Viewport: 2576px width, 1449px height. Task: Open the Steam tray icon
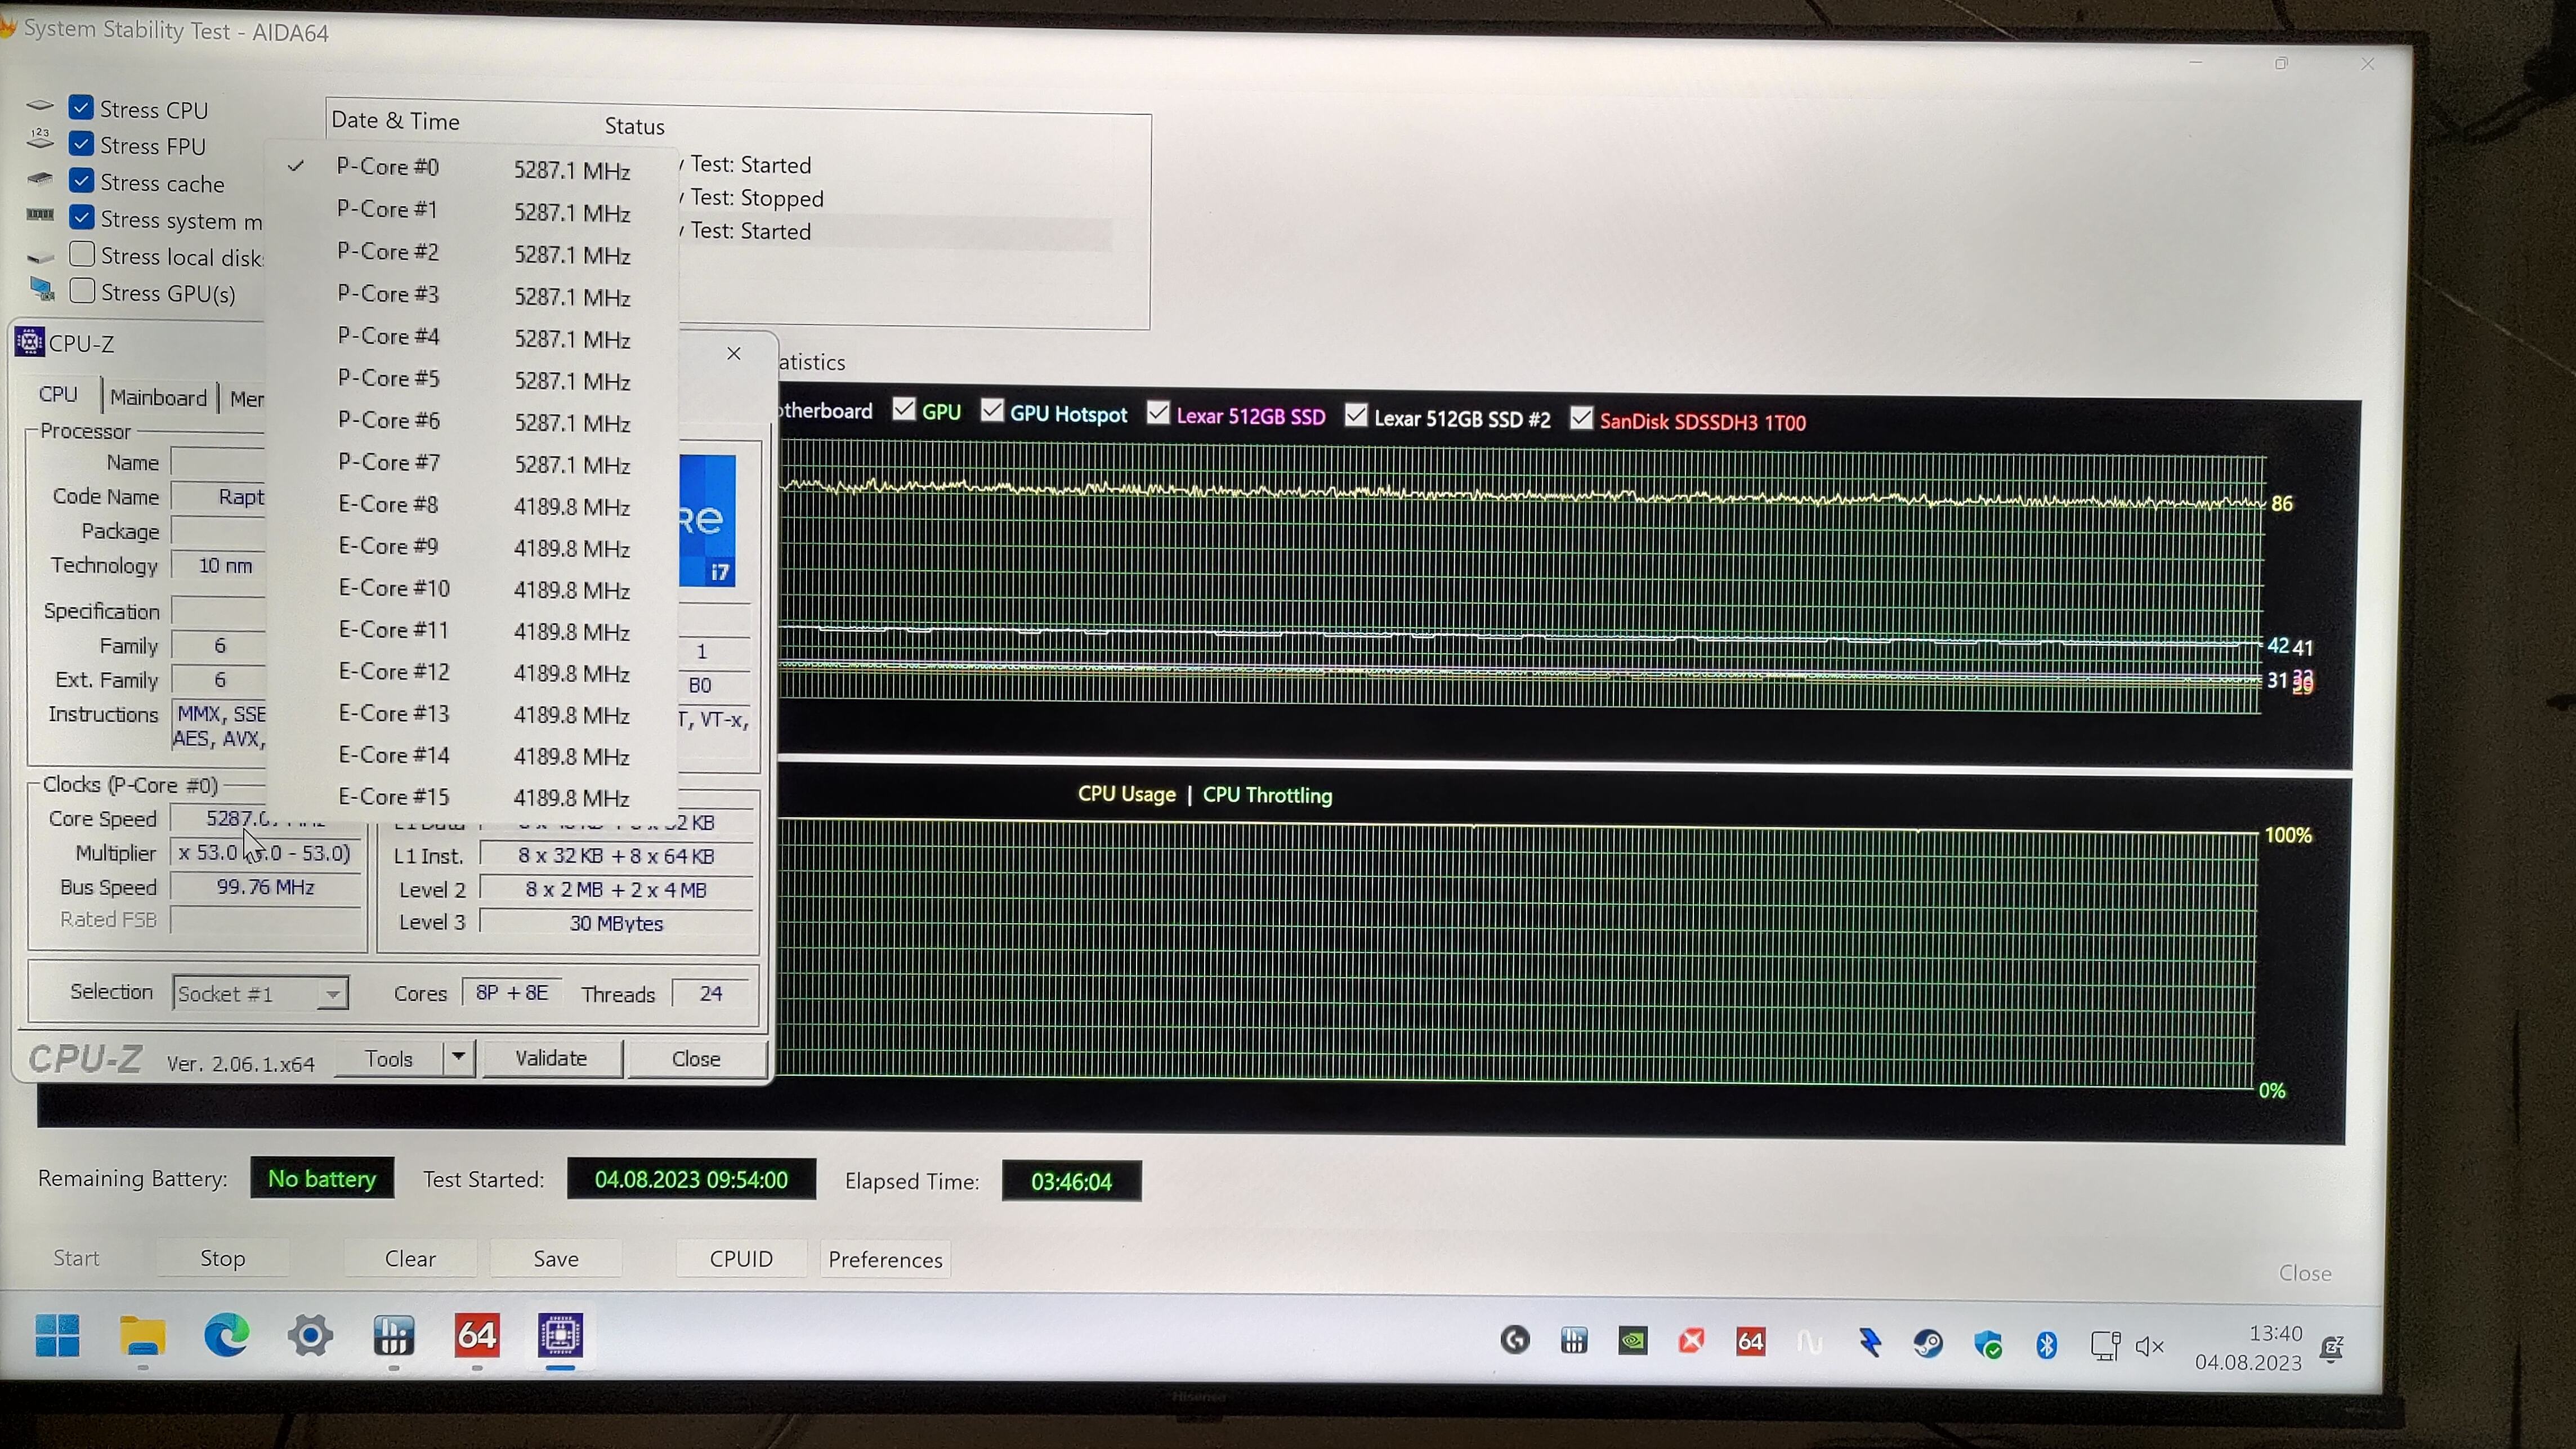point(1928,1344)
